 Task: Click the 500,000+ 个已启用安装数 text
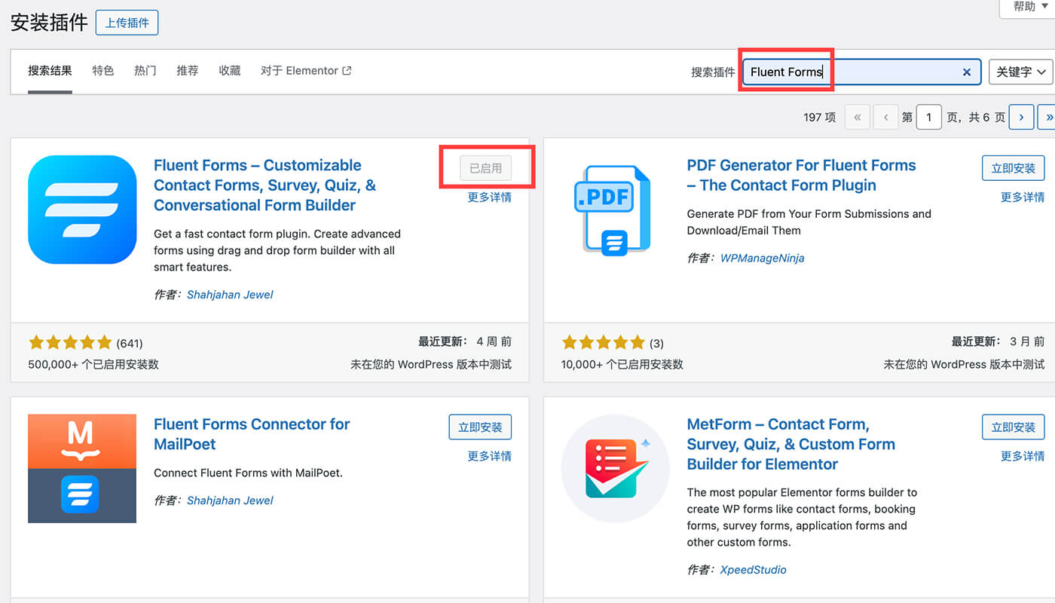click(93, 364)
